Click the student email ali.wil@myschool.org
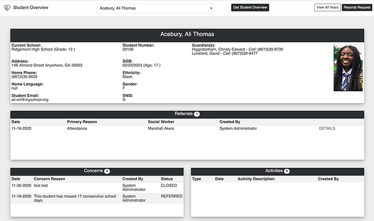374x221 pixels. pyautogui.click(x=30, y=99)
